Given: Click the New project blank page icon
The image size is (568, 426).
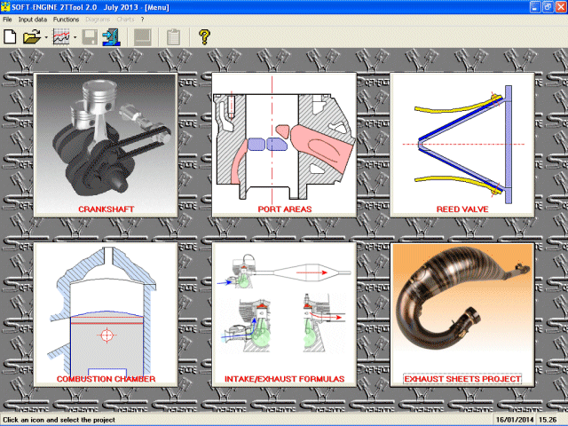Looking at the screenshot, I should [10, 37].
